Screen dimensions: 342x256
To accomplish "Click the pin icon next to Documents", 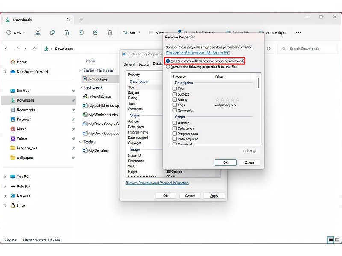I will tap(74, 110).
